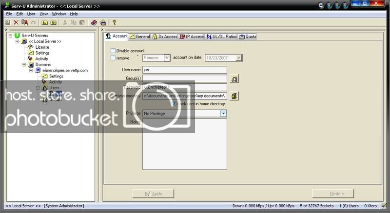
Task: Switch to the Account tab
Action: 117,36
